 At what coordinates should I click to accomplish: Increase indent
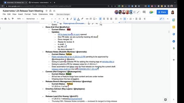pos(140,19)
